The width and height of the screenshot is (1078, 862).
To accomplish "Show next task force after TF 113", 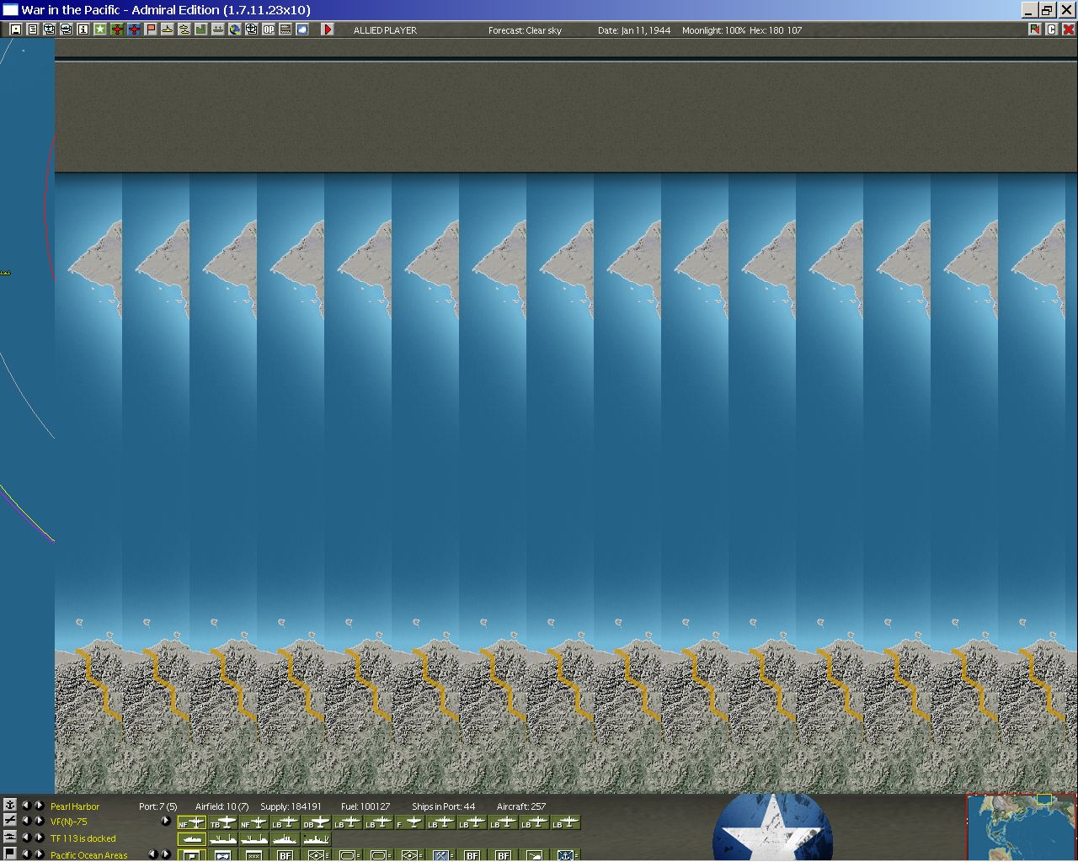I will 39,838.
